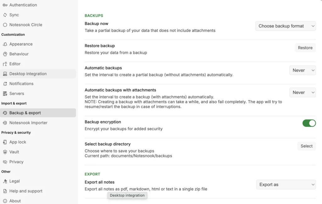Open Vault settings
The width and height of the screenshot is (322, 204).
38,152
